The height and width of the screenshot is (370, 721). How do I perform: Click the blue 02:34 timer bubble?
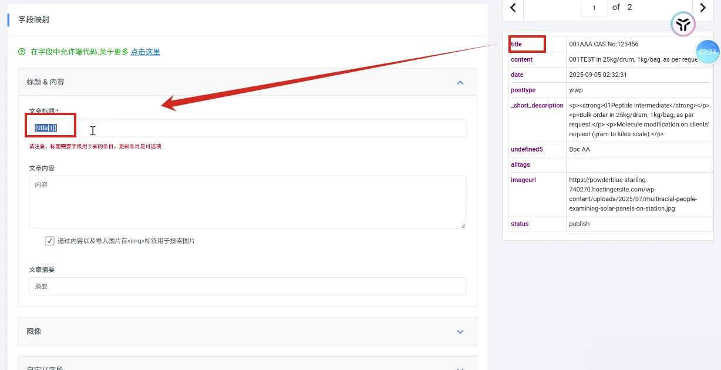707,52
